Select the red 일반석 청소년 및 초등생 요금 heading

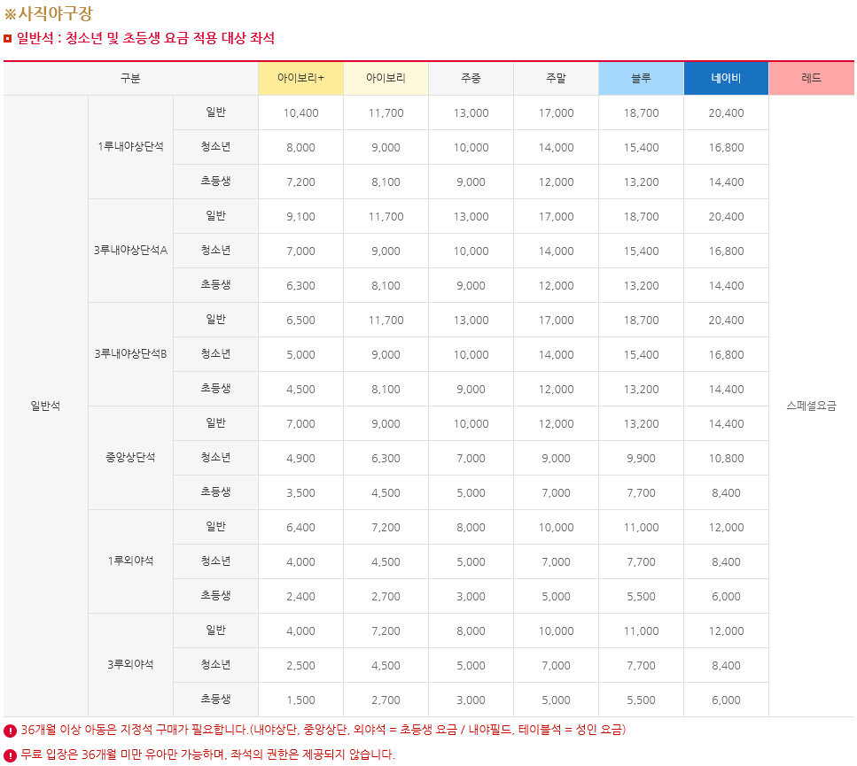coord(145,38)
